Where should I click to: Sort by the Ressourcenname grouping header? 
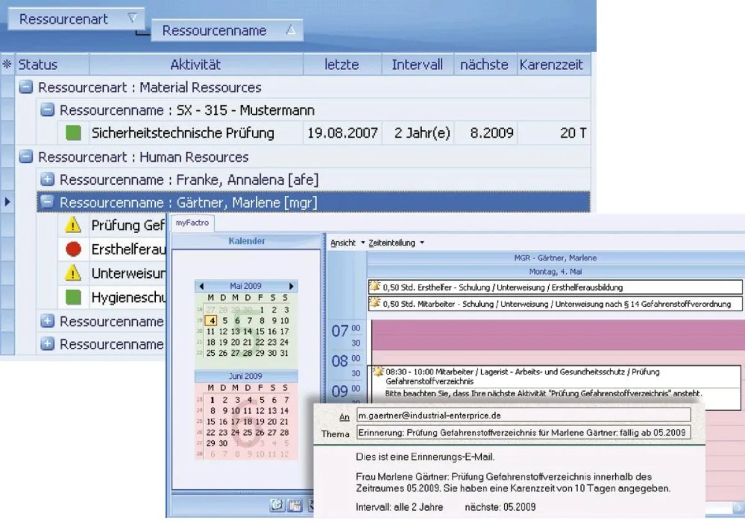point(227,31)
